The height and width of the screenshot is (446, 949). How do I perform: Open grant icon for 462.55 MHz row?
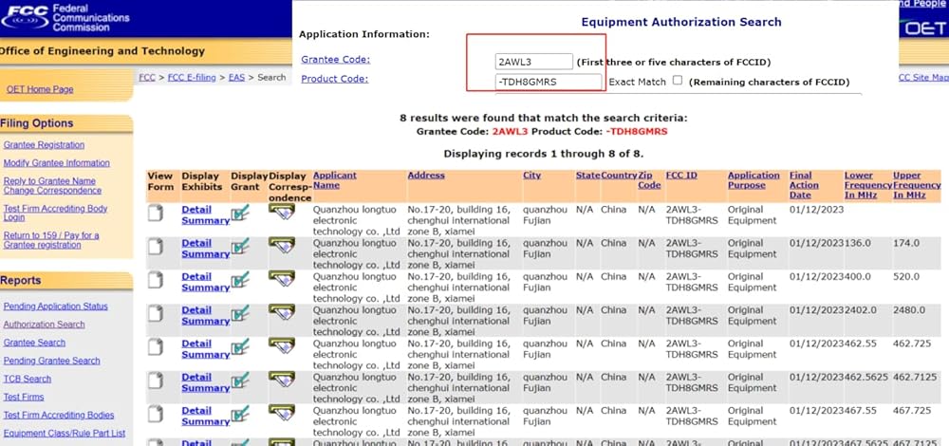[x=240, y=347]
